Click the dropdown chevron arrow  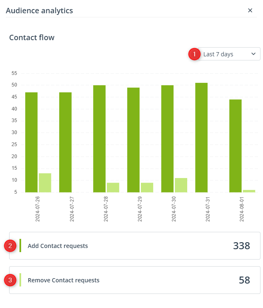(x=253, y=54)
